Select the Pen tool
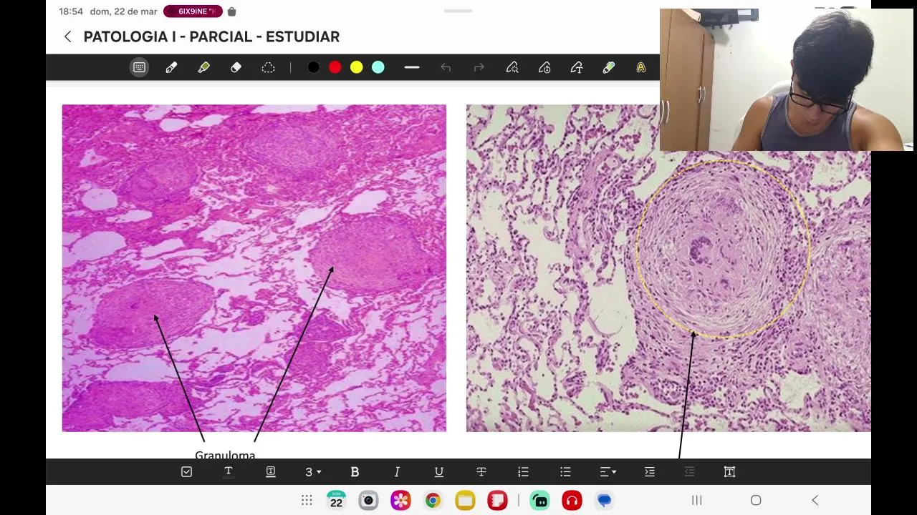Image resolution: width=917 pixels, height=515 pixels. click(x=171, y=67)
